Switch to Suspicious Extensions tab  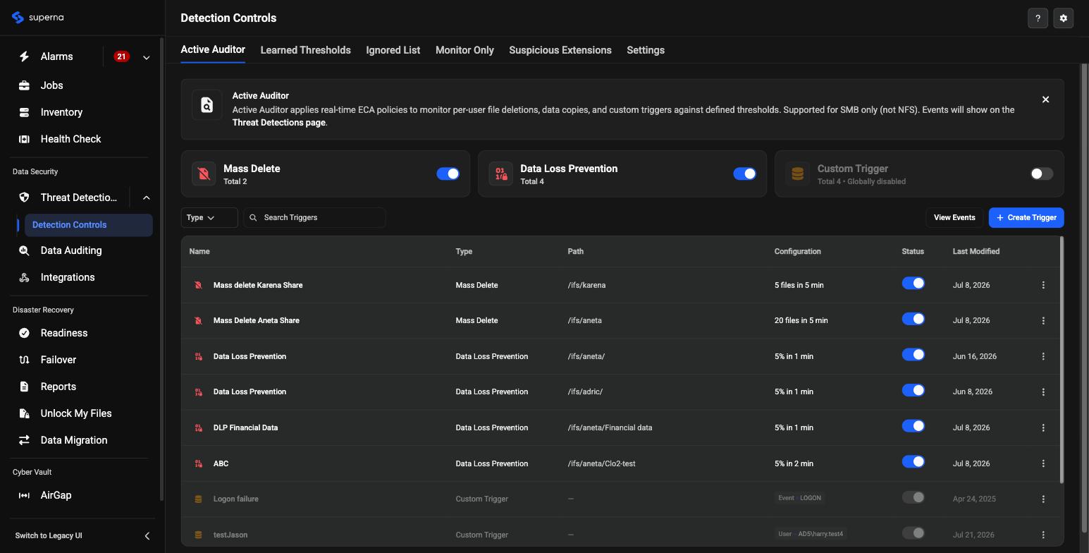560,50
